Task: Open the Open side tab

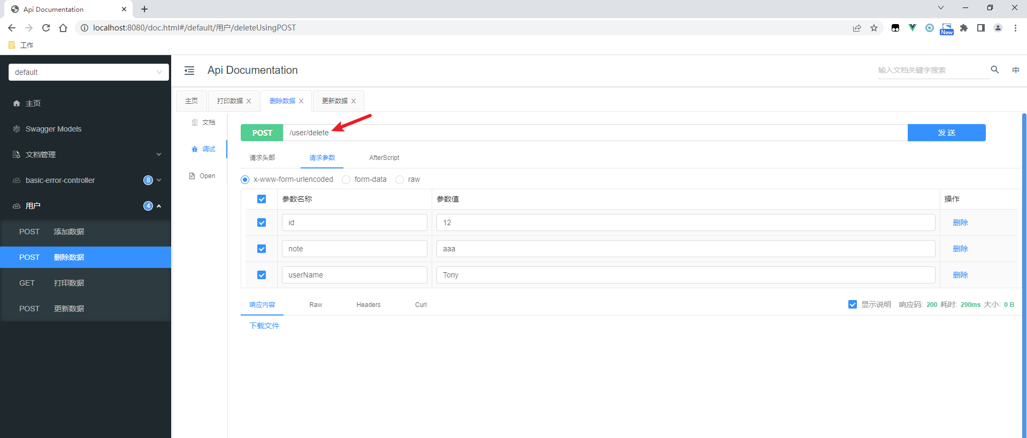Action: tap(202, 176)
